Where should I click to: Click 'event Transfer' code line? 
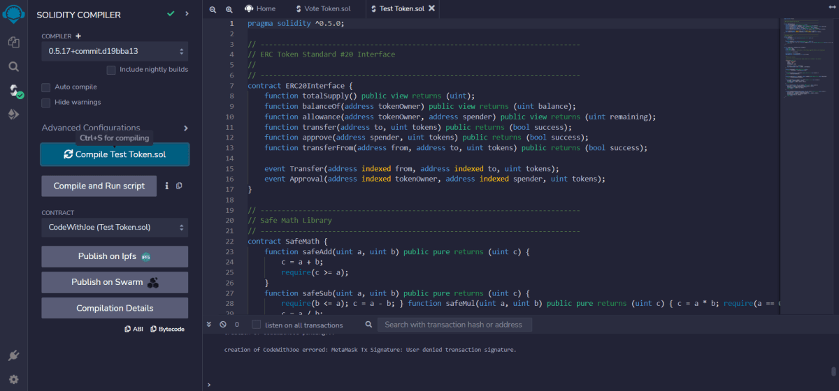(x=412, y=169)
